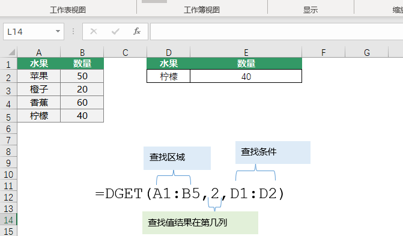
Task: Click the Select All corner triangle
Action: 11,52
